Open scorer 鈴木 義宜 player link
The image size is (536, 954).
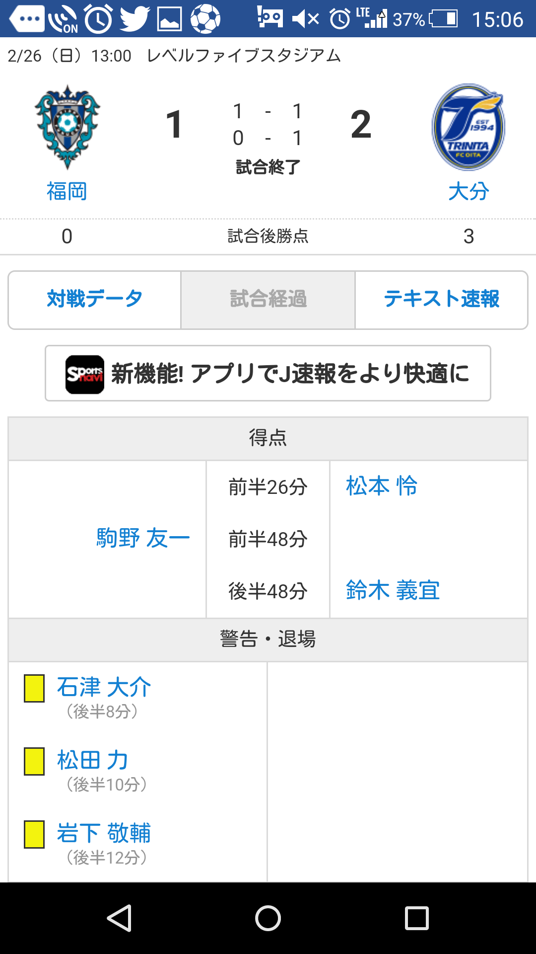click(393, 590)
